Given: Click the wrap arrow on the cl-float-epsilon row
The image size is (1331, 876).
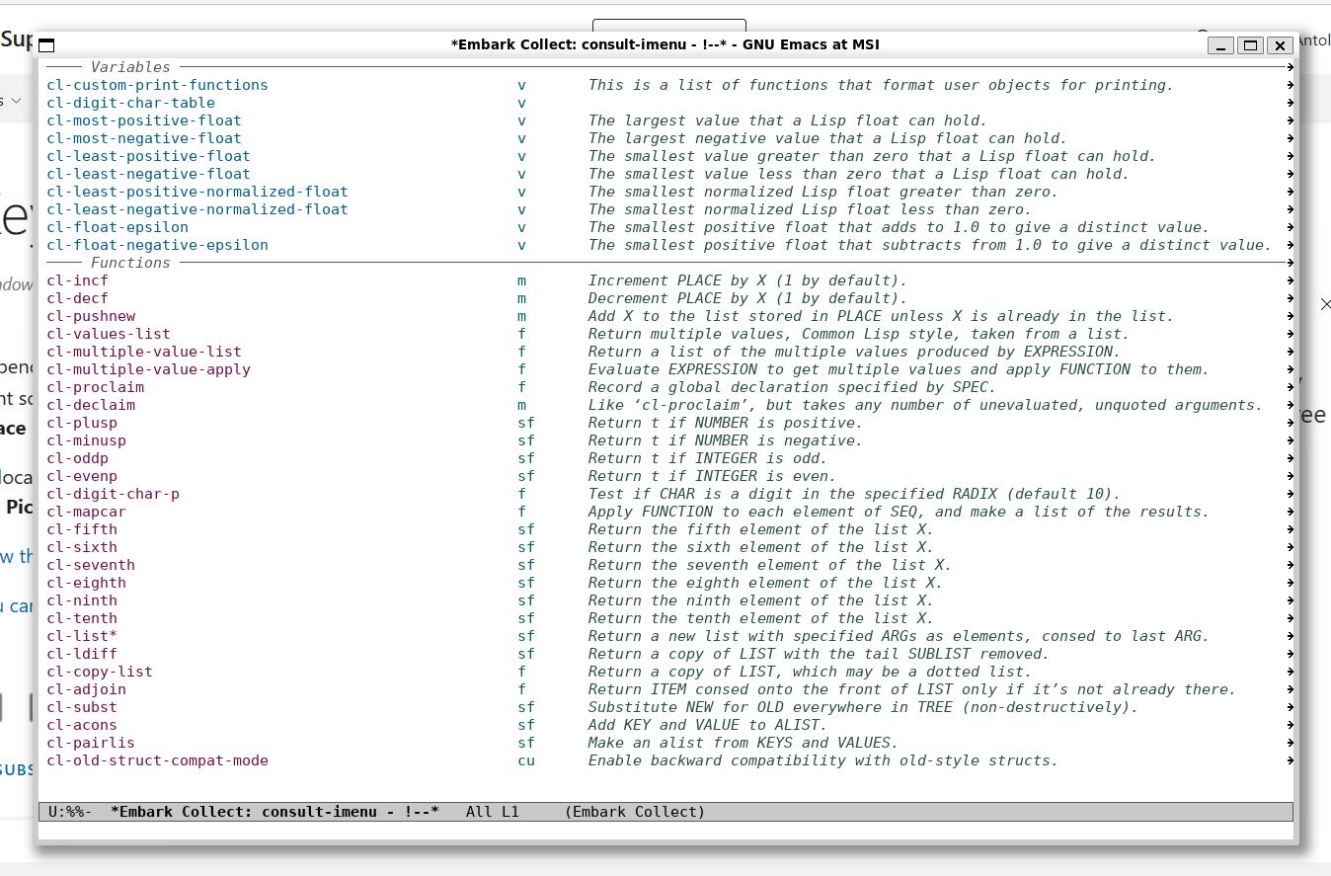Looking at the screenshot, I should coord(1291,227).
